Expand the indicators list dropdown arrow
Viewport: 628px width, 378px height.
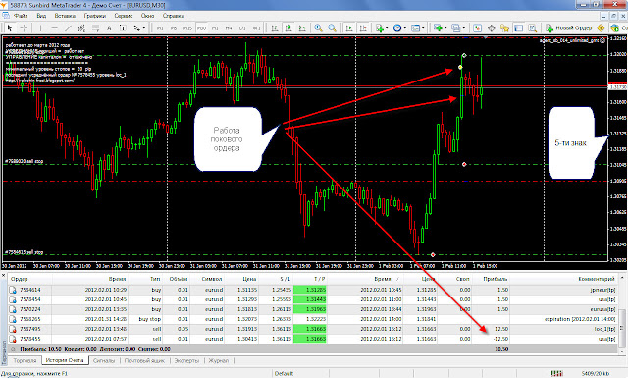pyautogui.click(x=387, y=28)
